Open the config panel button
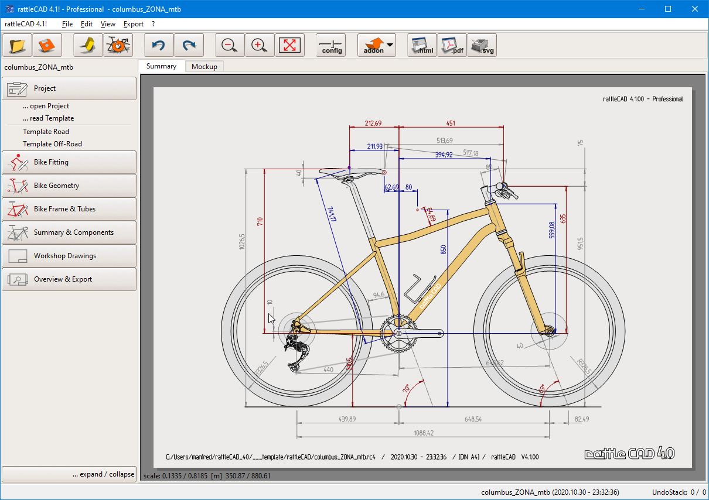Image resolution: width=709 pixels, height=500 pixels. pyautogui.click(x=331, y=45)
